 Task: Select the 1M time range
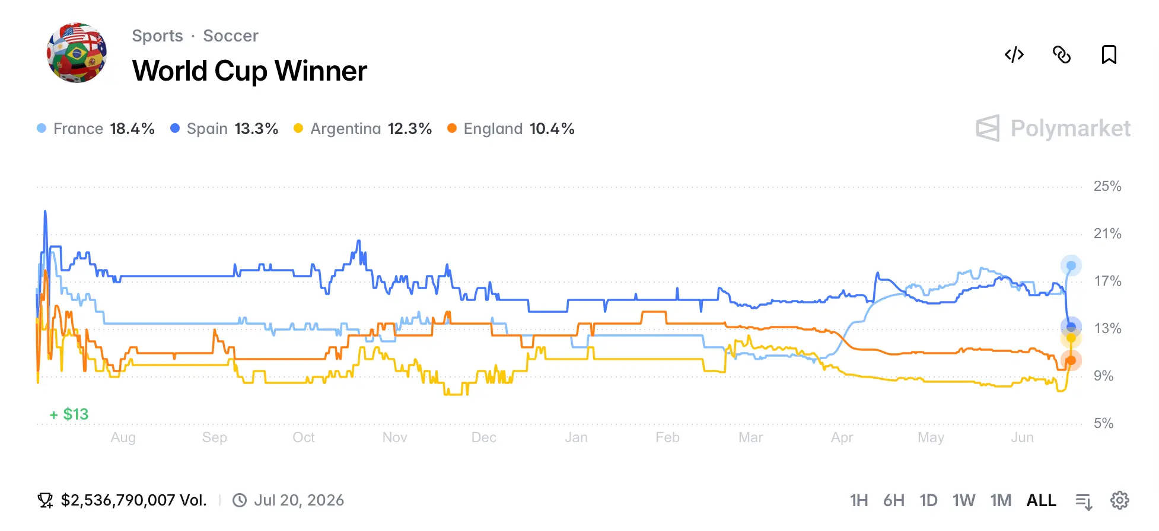coord(1001,501)
